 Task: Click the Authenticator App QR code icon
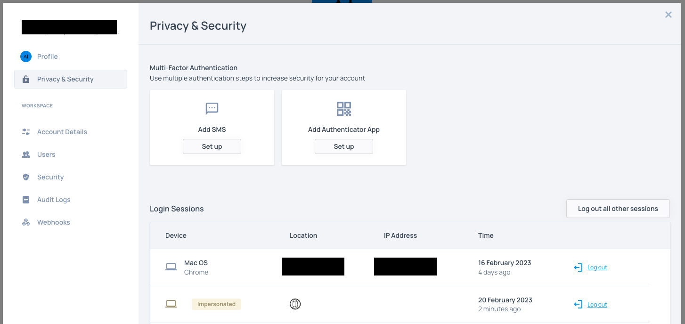click(x=344, y=109)
